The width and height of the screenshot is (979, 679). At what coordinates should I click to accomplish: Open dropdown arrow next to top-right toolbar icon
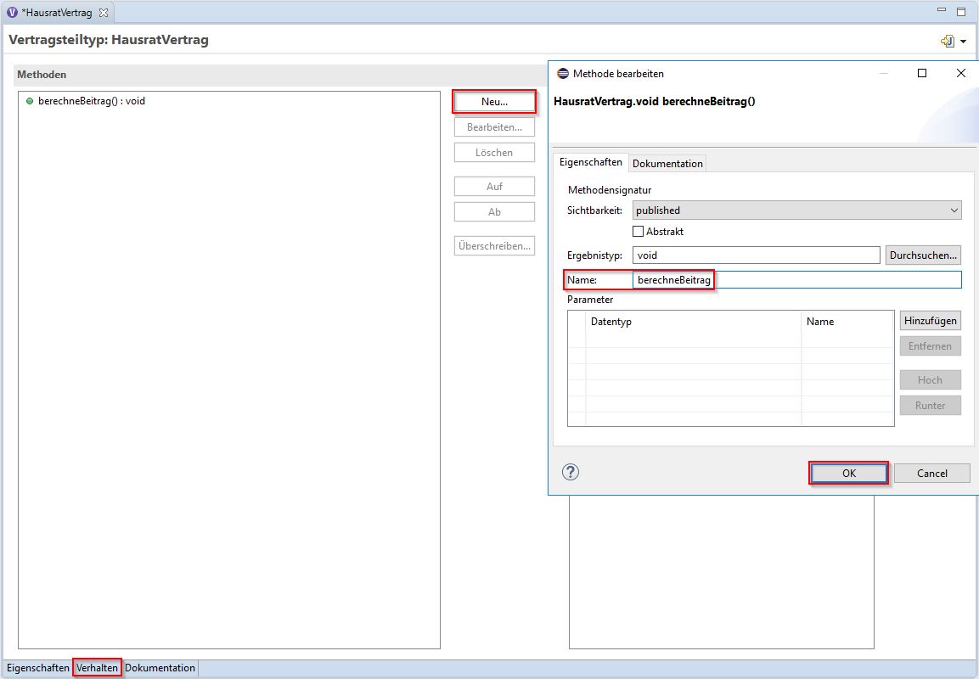[x=964, y=42]
